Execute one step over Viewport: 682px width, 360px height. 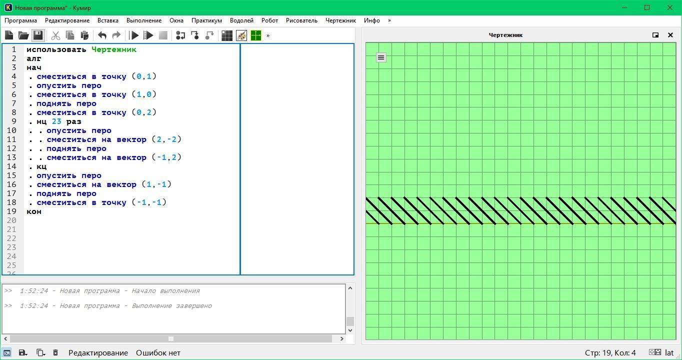point(180,35)
